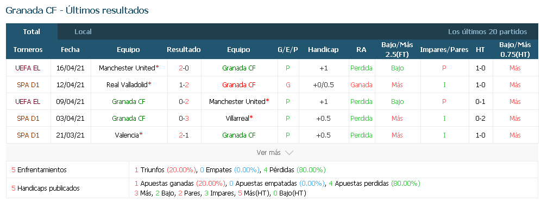Switch to the Local tab
This screenshot has height=202, width=541.
83,31
